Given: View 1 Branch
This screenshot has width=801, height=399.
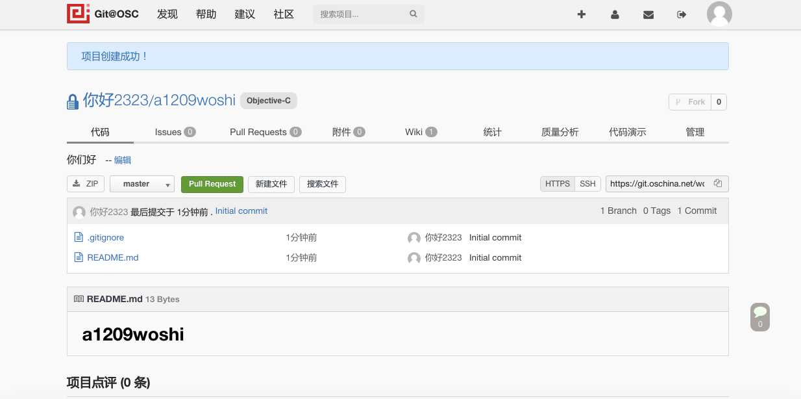Looking at the screenshot, I should coord(618,211).
